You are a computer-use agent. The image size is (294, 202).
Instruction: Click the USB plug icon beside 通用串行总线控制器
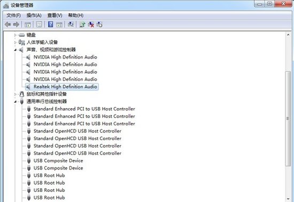(22, 102)
